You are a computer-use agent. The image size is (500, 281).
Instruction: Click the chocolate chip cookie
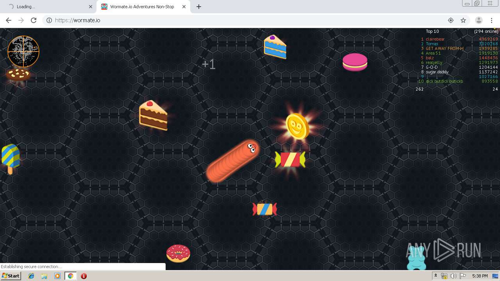[18, 74]
